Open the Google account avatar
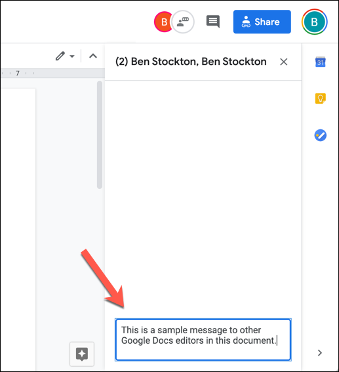This screenshot has width=339, height=372. [314, 22]
